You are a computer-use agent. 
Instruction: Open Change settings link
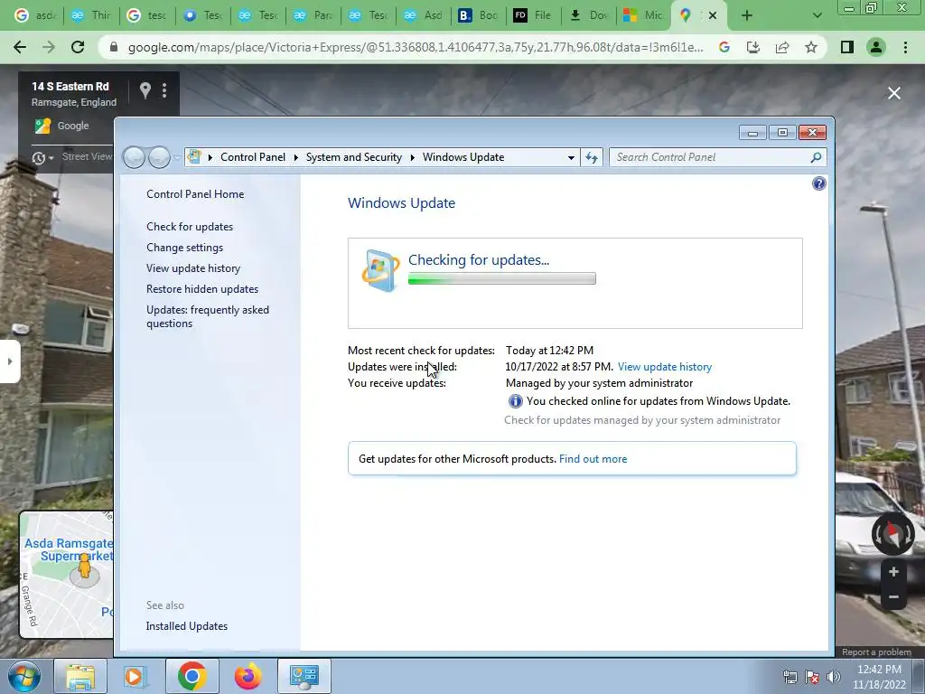[184, 248]
